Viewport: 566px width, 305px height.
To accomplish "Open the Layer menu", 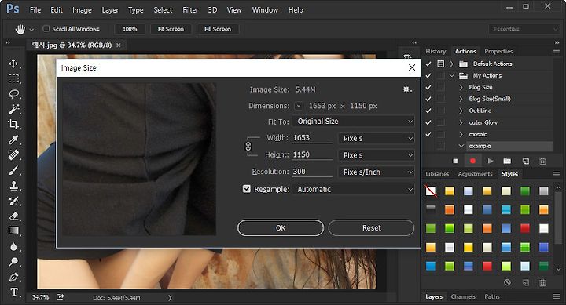I will tap(110, 10).
